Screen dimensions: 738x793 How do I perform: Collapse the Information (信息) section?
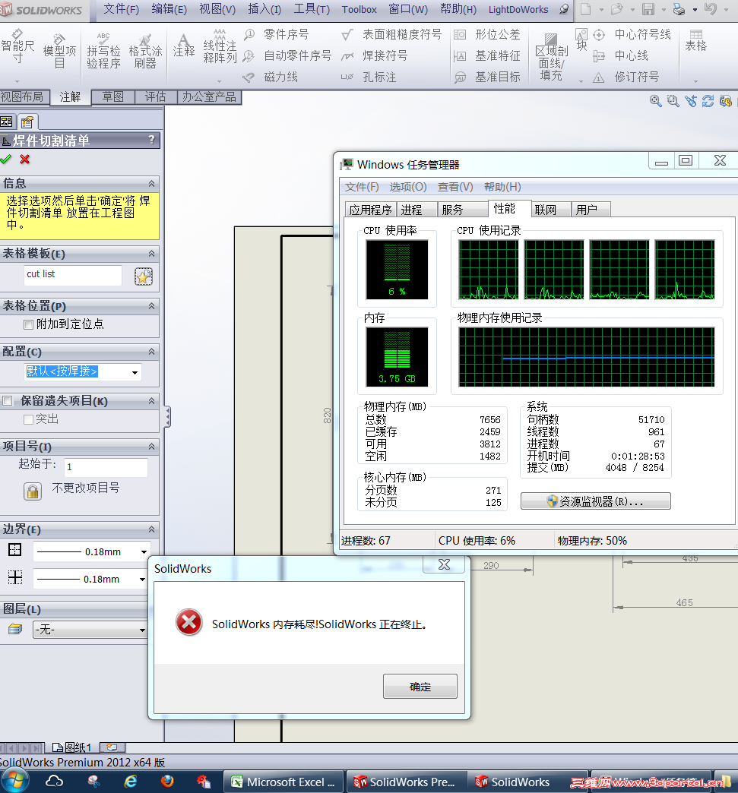(151, 183)
